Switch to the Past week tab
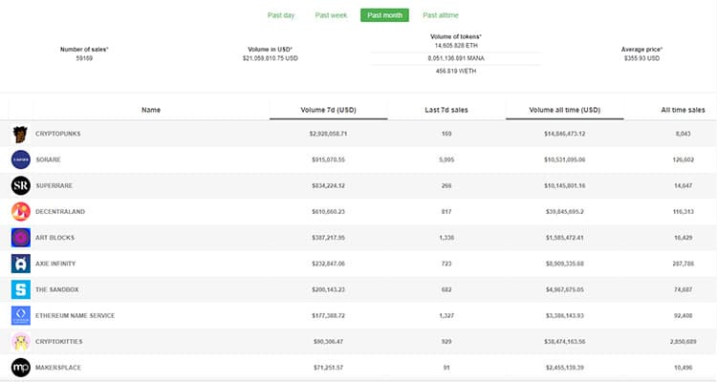Viewport: 717px width, 382px height. [x=331, y=15]
